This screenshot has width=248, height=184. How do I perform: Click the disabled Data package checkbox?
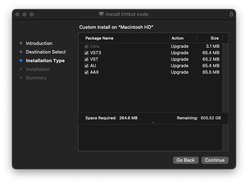pos(87,46)
